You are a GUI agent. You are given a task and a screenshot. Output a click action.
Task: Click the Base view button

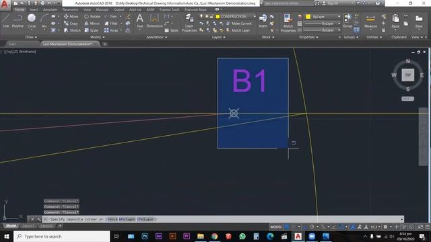tap(419, 21)
